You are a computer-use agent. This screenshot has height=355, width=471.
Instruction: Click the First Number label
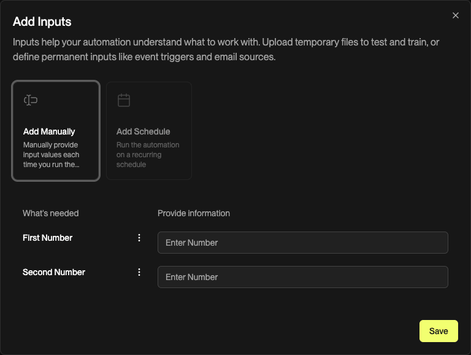tap(47, 238)
